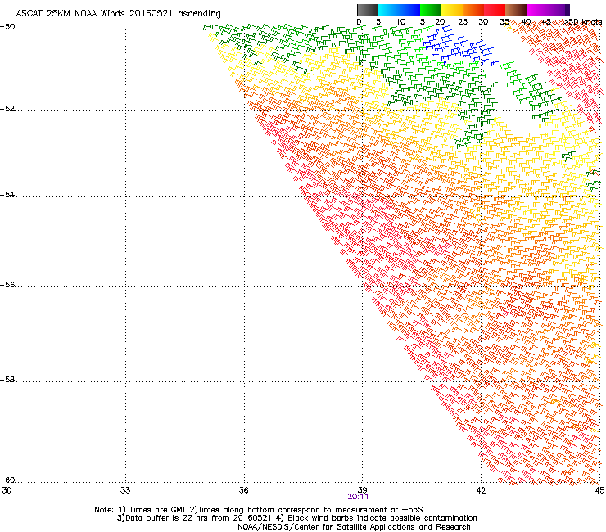This screenshot has height=532, width=606.
Task: Click the green 15-20 knots color swatch
Action: tap(431, 10)
